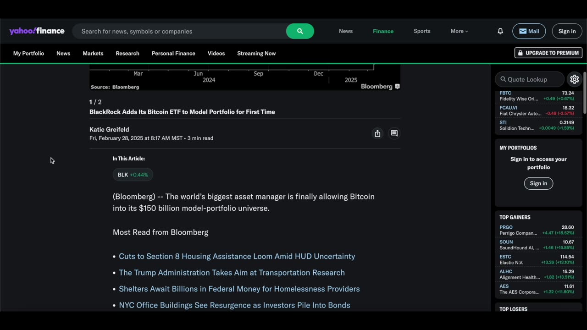Click the Bloomberg chart expand icon
Viewport: 587px width, 330px height.
coord(397,86)
